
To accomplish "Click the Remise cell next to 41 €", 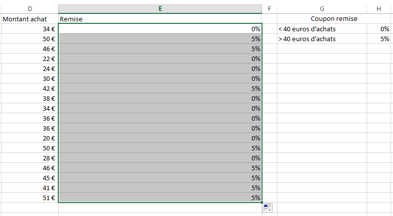I will [x=160, y=188].
